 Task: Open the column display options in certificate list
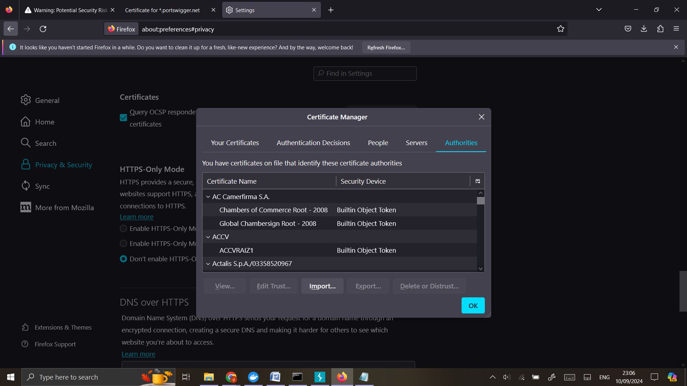477,181
